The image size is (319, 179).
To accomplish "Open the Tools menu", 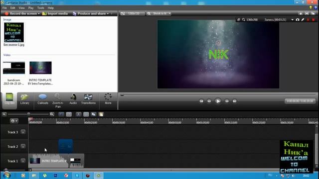I will click(x=40, y=8).
